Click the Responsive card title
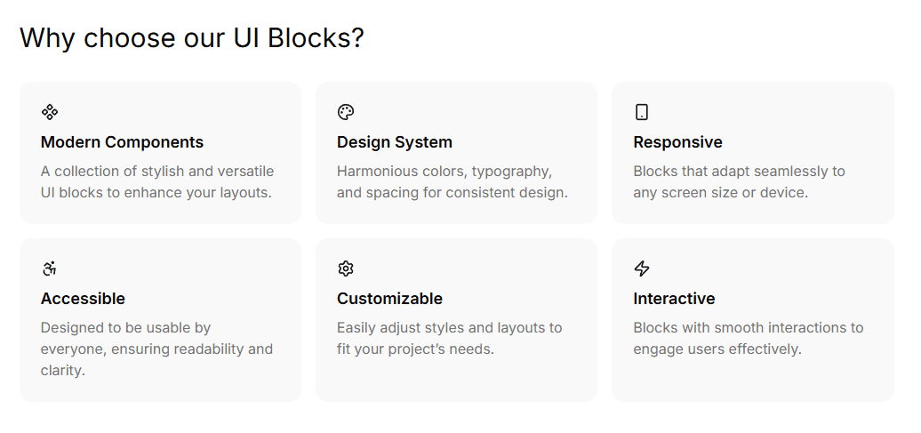 [x=677, y=142]
